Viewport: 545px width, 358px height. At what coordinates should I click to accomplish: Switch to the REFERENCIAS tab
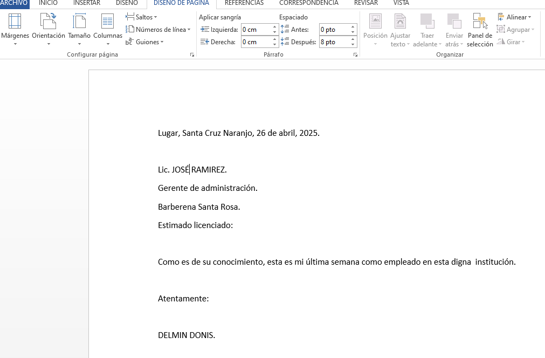point(244,3)
